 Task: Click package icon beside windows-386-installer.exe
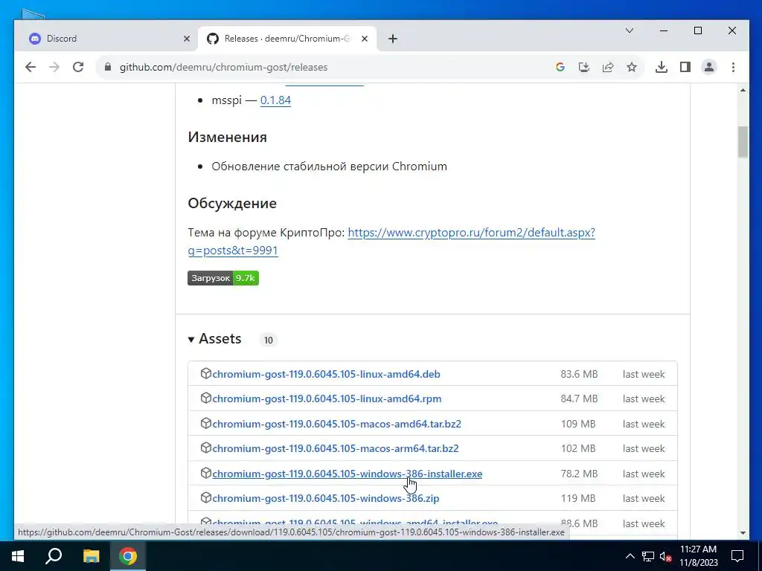coord(206,473)
